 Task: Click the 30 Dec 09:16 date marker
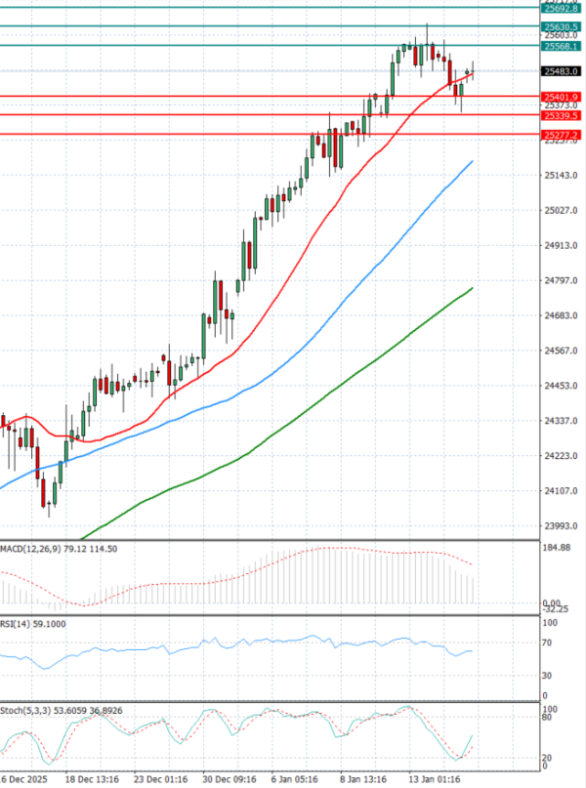point(230,781)
